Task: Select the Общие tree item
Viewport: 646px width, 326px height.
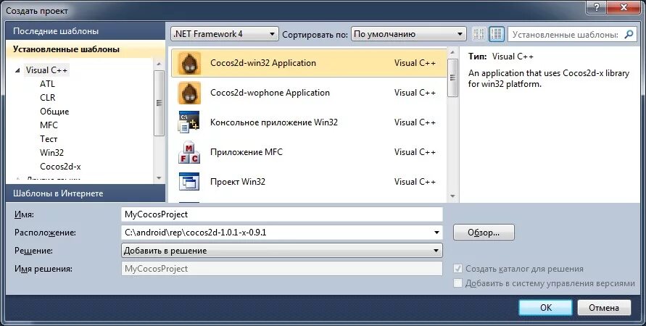Action: (x=54, y=112)
